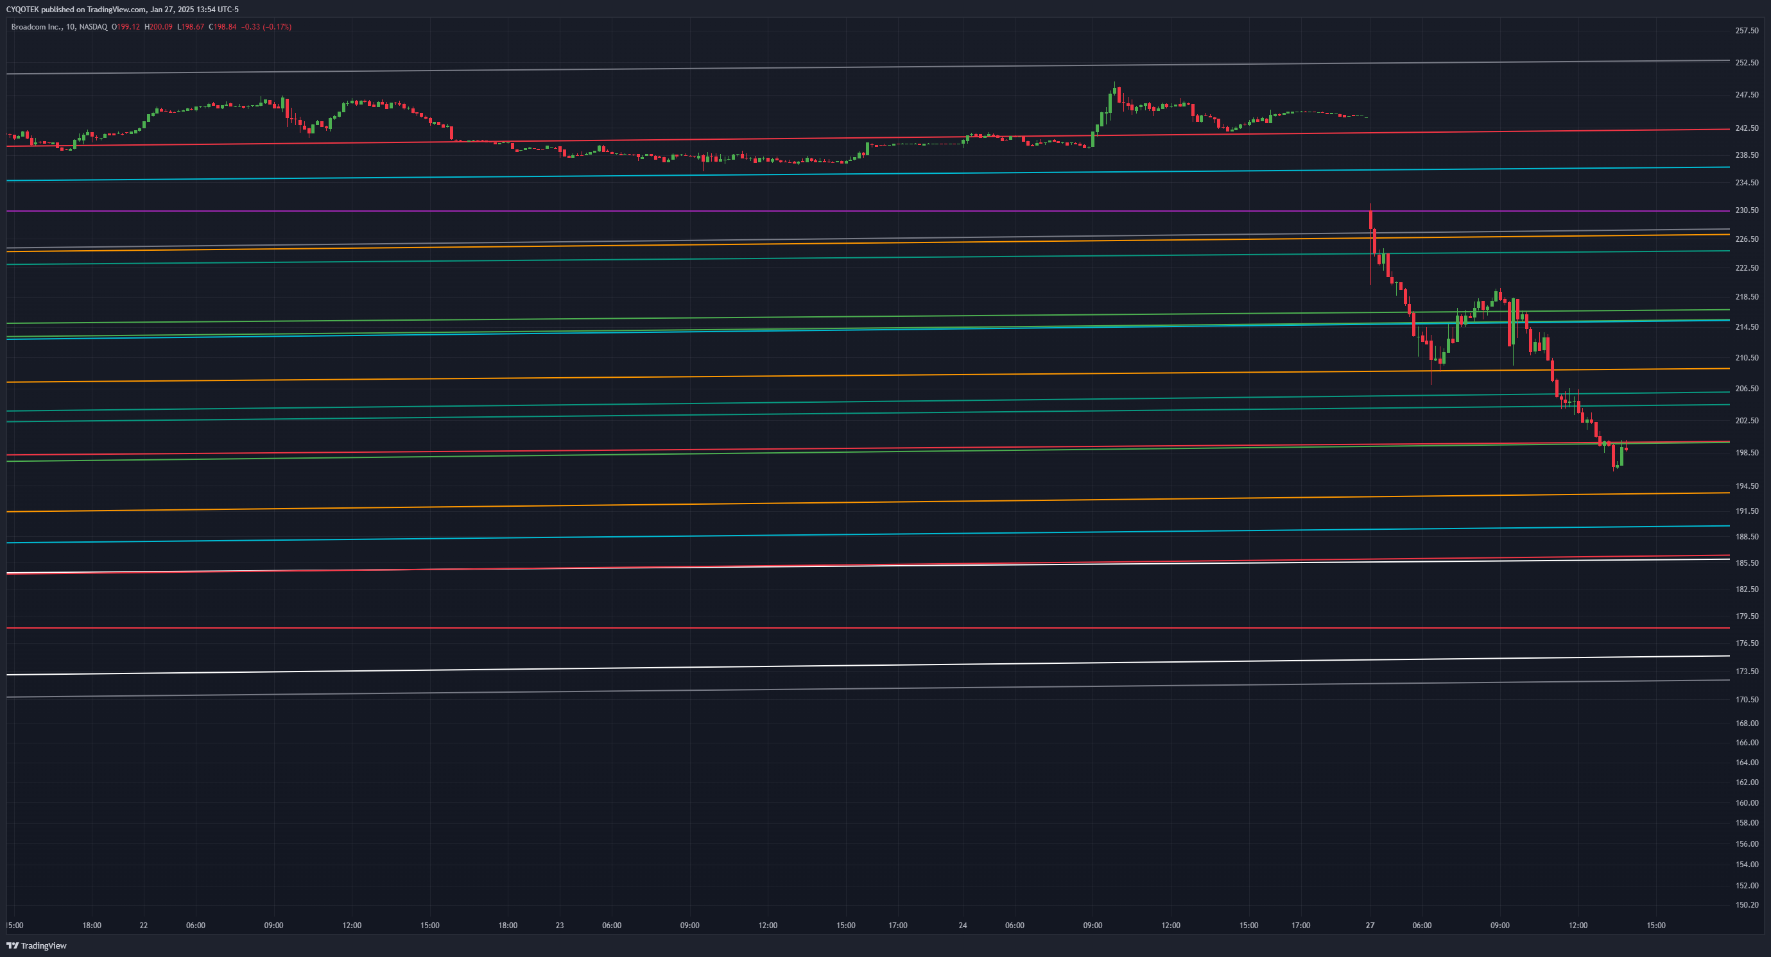Click the publisher header text with CYQOTEK
This screenshot has width=1771, height=957.
click(123, 10)
